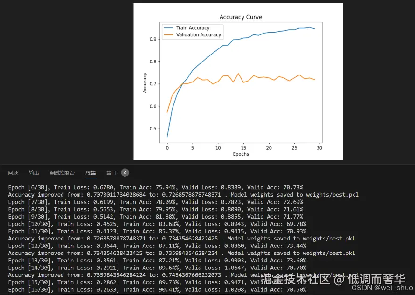Click the Epoch [6/30] terminal line
Screen dimensions: 415x295
coord(156,187)
